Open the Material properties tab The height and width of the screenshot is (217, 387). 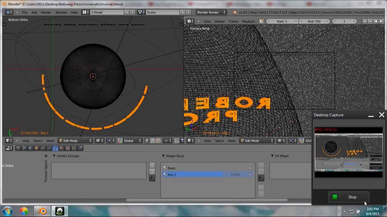coord(62,148)
